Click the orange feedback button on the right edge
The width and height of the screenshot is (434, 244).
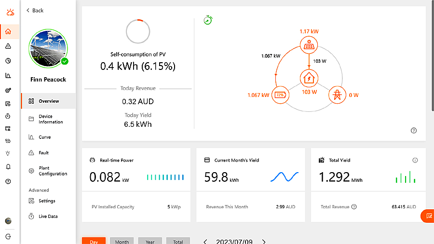point(428,216)
